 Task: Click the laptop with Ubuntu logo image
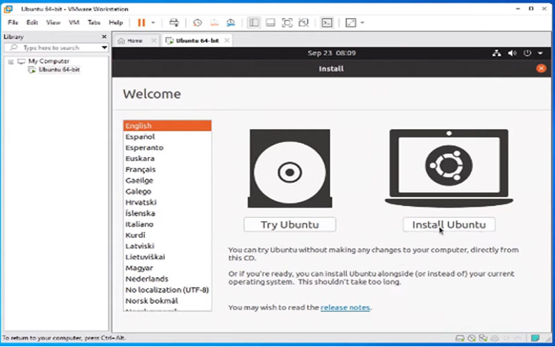click(x=449, y=168)
